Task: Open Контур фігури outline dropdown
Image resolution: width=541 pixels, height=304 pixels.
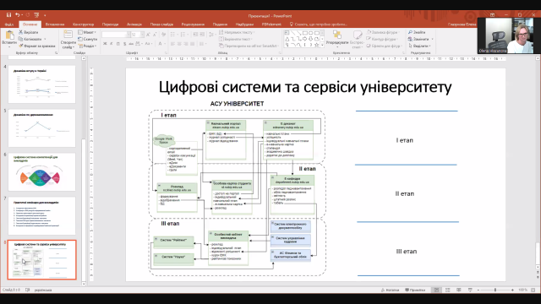Action: click(383, 39)
